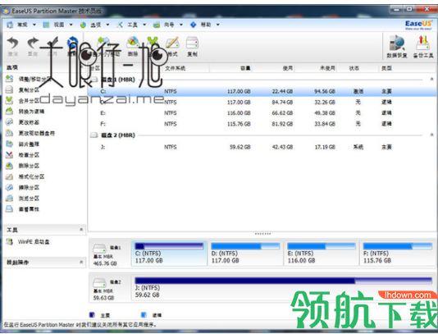Collapse the Disk 1 (MBR) group arrow
Screen dimensions: 438x334
431,80
